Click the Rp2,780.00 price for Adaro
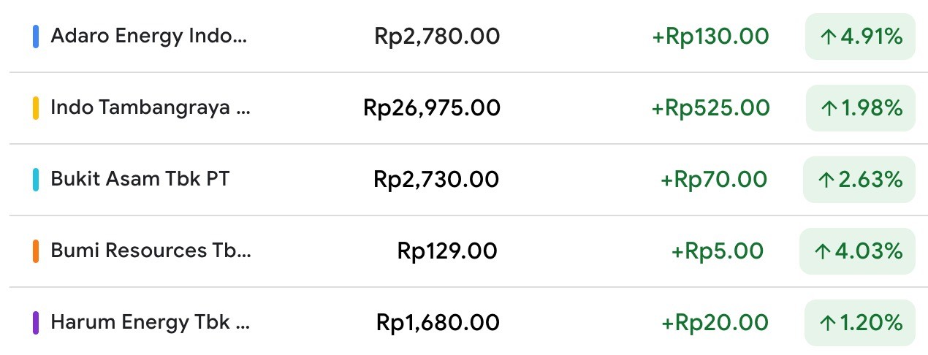Screen dimensions: 928x355 437,37
